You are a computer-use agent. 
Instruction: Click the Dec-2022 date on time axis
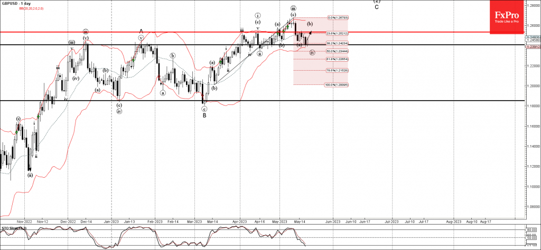pyautogui.click(x=68, y=222)
